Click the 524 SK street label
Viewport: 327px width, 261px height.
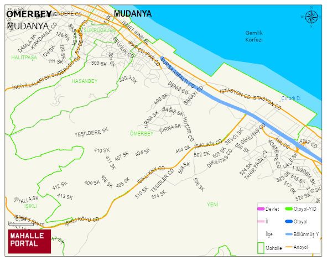pyautogui.click(x=246, y=169)
